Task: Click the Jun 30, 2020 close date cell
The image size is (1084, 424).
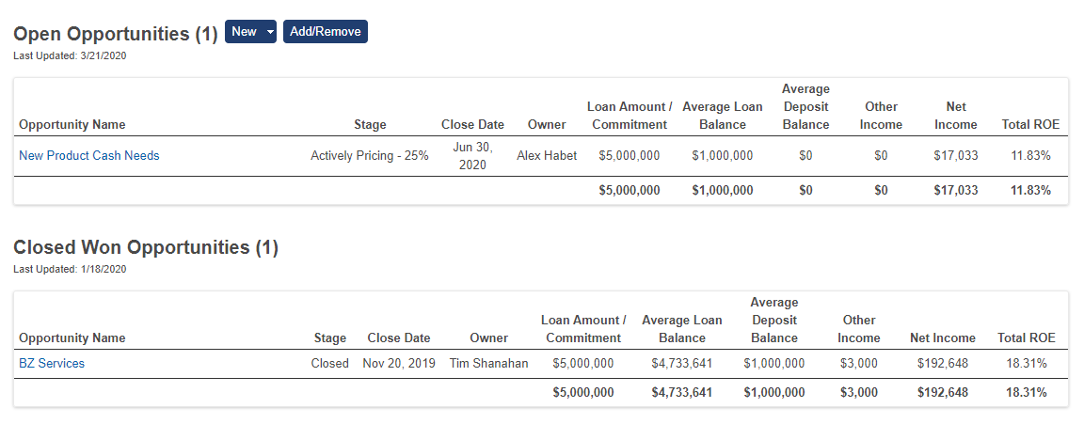Action: pyautogui.click(x=473, y=156)
